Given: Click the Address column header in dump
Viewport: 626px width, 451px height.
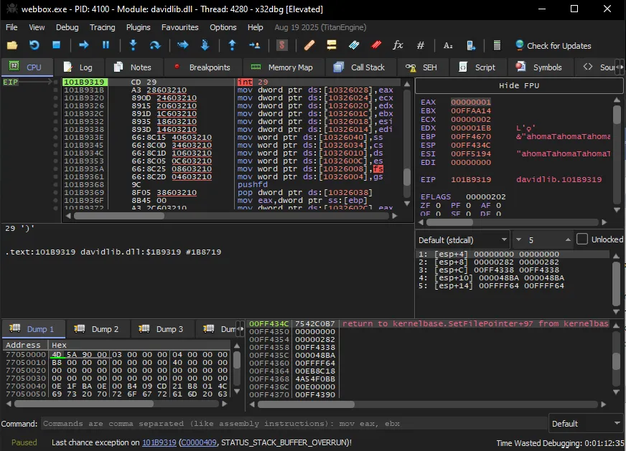Looking at the screenshot, I should coord(24,345).
